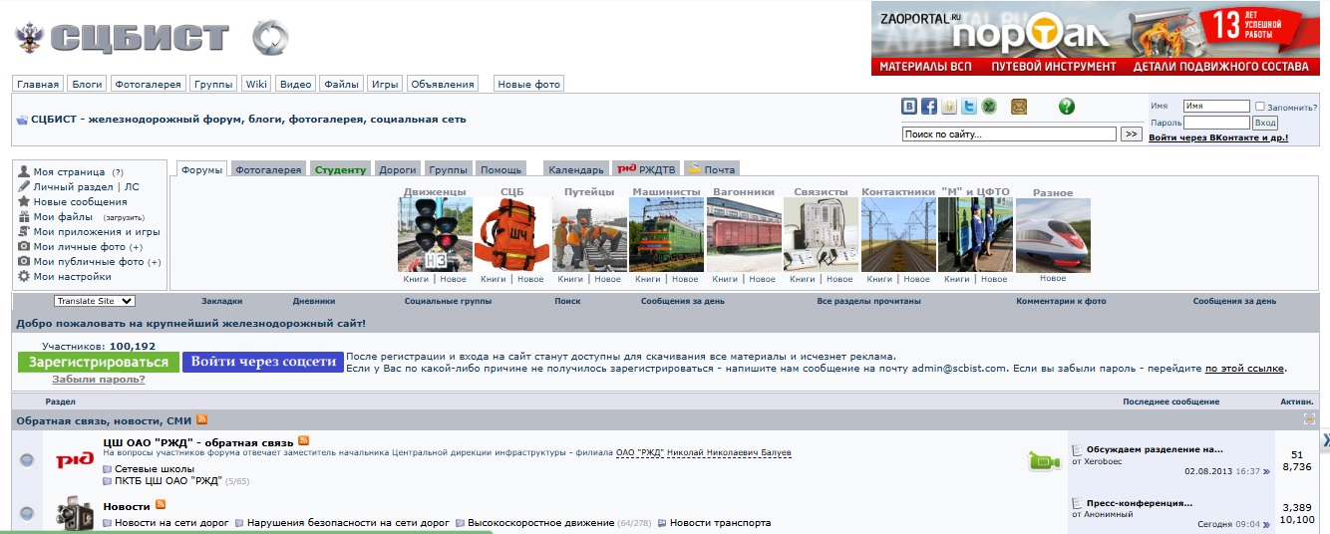Click the site search input field
The height and width of the screenshot is (534, 1330).
(x=1008, y=134)
